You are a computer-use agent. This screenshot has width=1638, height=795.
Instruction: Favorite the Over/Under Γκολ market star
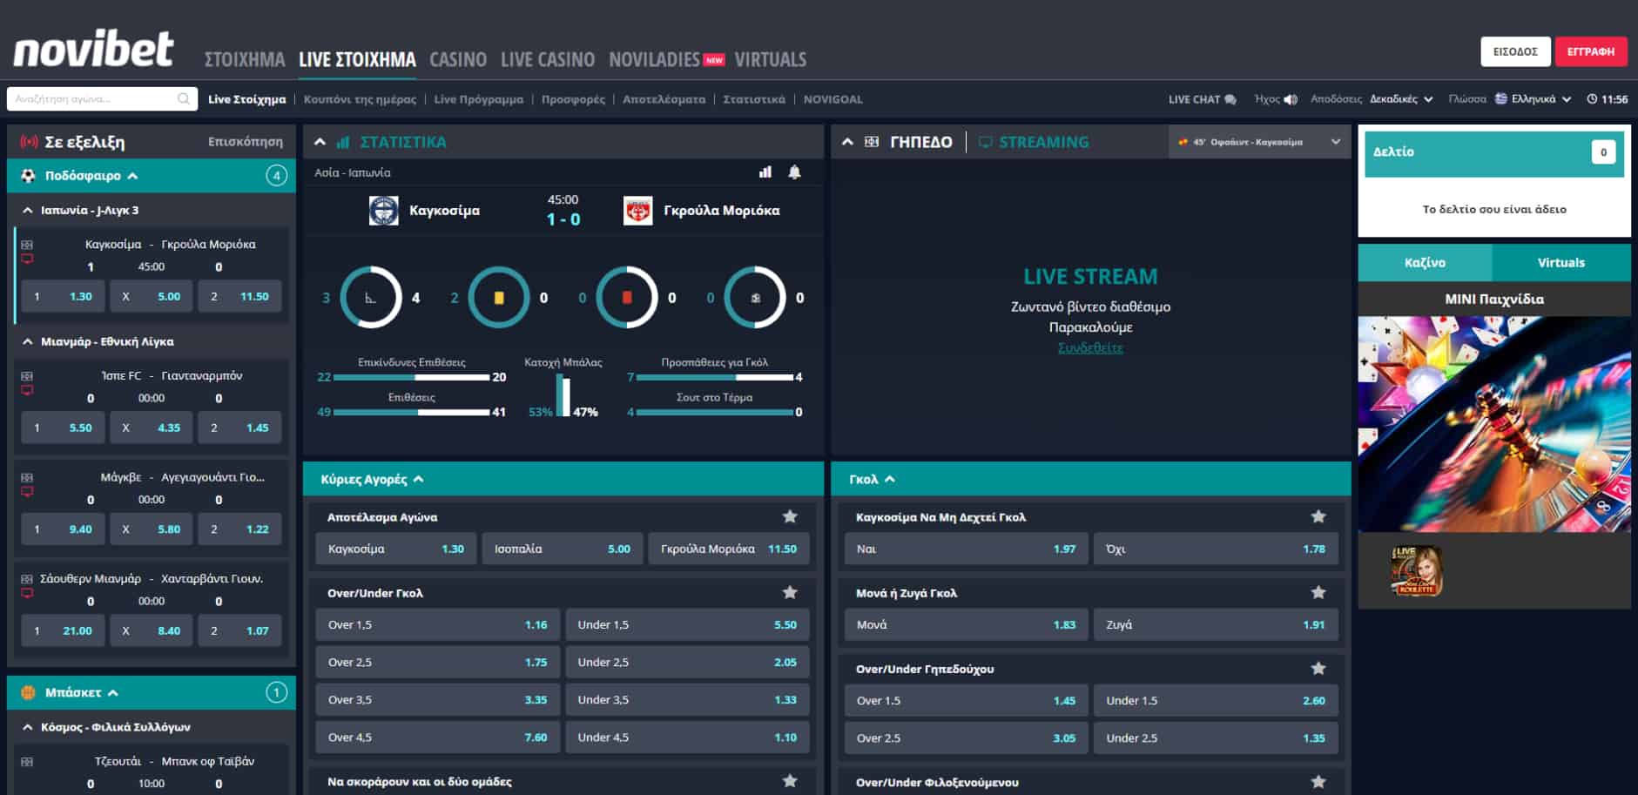coord(790,592)
